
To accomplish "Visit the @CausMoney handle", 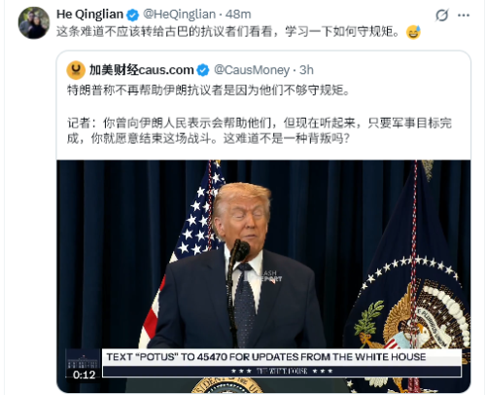I will 252,70.
